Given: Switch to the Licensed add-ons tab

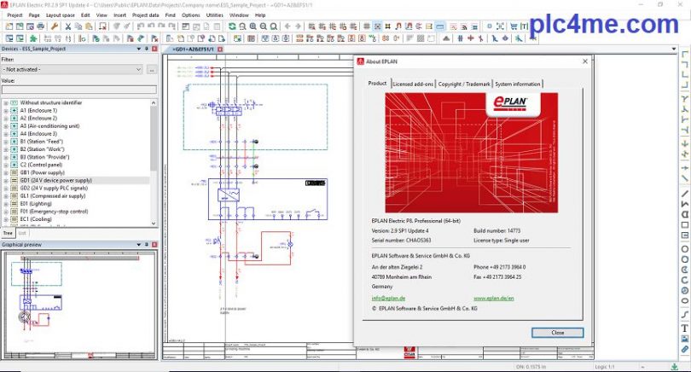Looking at the screenshot, I should point(413,84).
